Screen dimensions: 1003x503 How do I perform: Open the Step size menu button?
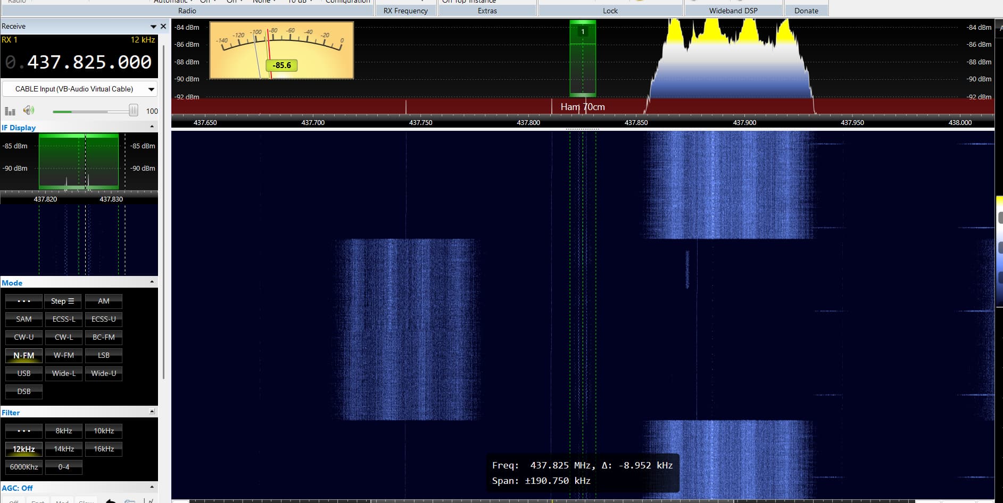coord(63,301)
